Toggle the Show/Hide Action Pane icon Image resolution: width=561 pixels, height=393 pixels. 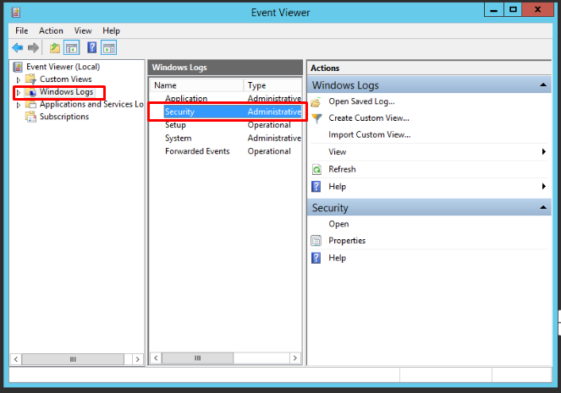coord(109,47)
